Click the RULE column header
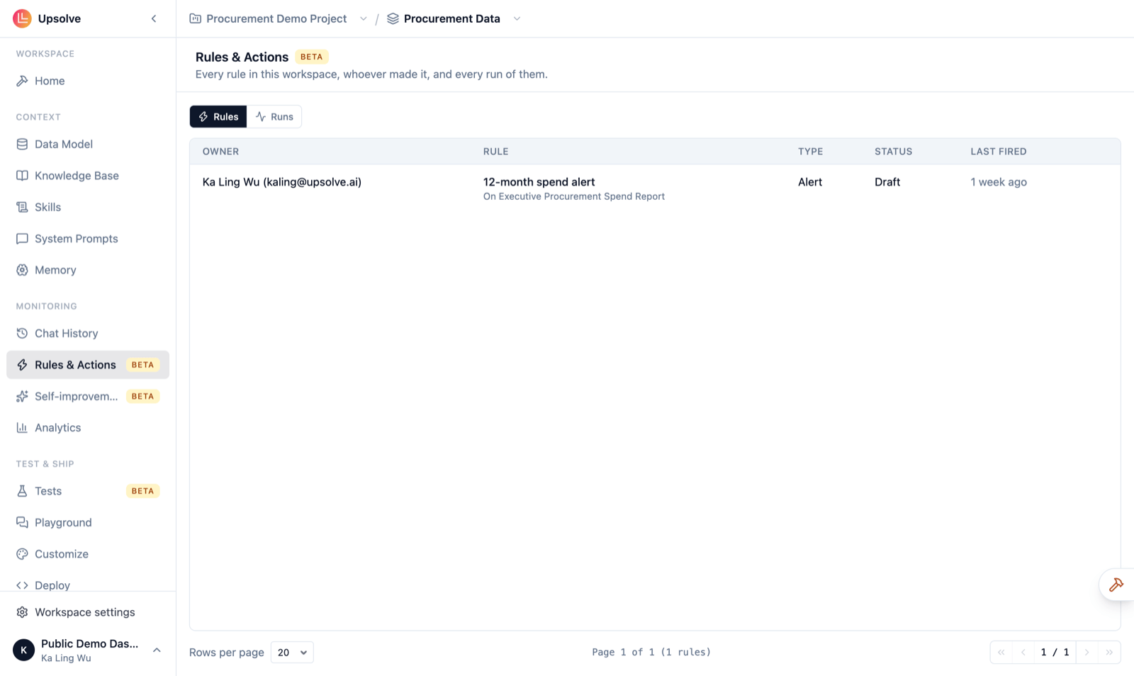Viewport: 1134px width, 676px height. [496, 152]
